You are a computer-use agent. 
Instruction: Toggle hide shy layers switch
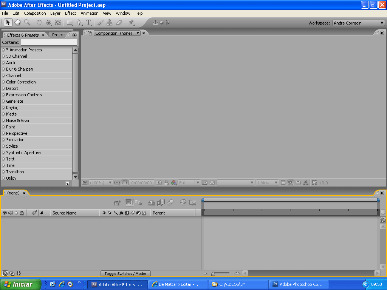point(152,203)
